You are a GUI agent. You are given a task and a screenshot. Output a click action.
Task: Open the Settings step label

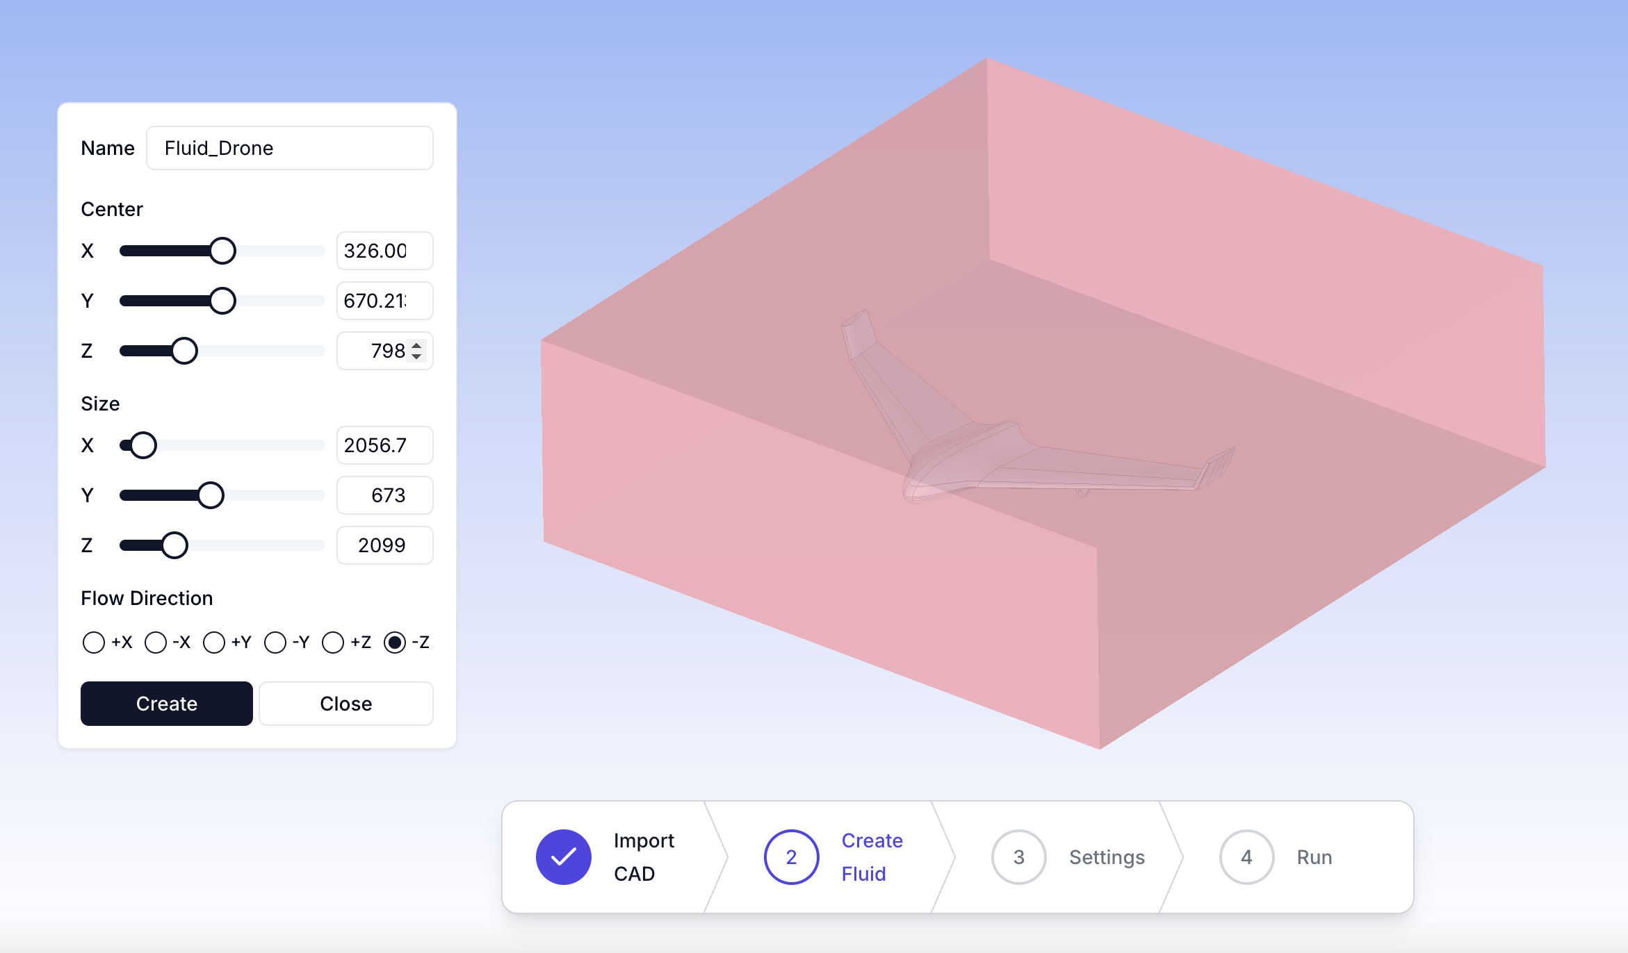click(x=1107, y=857)
